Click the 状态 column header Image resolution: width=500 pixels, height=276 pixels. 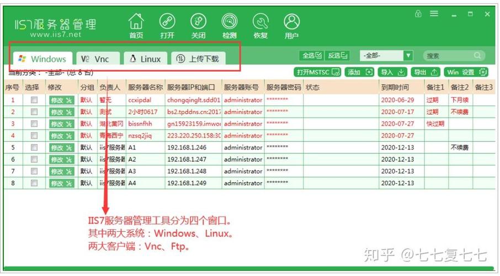341,87
